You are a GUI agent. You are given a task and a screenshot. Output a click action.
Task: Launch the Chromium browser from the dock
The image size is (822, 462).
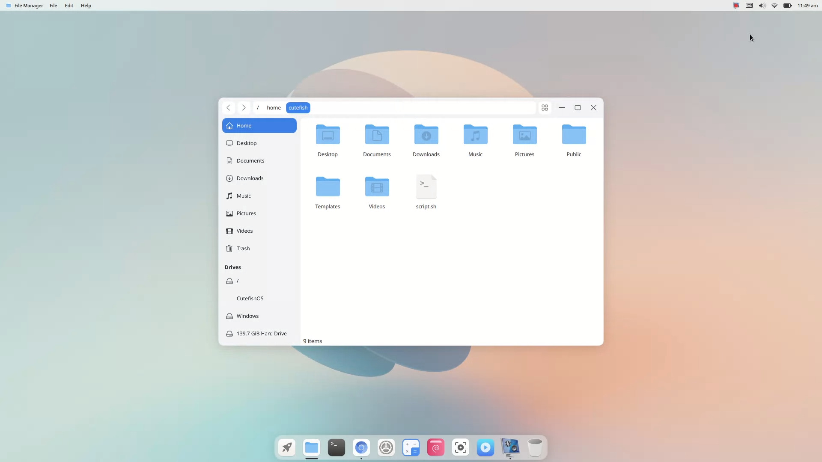pyautogui.click(x=361, y=448)
